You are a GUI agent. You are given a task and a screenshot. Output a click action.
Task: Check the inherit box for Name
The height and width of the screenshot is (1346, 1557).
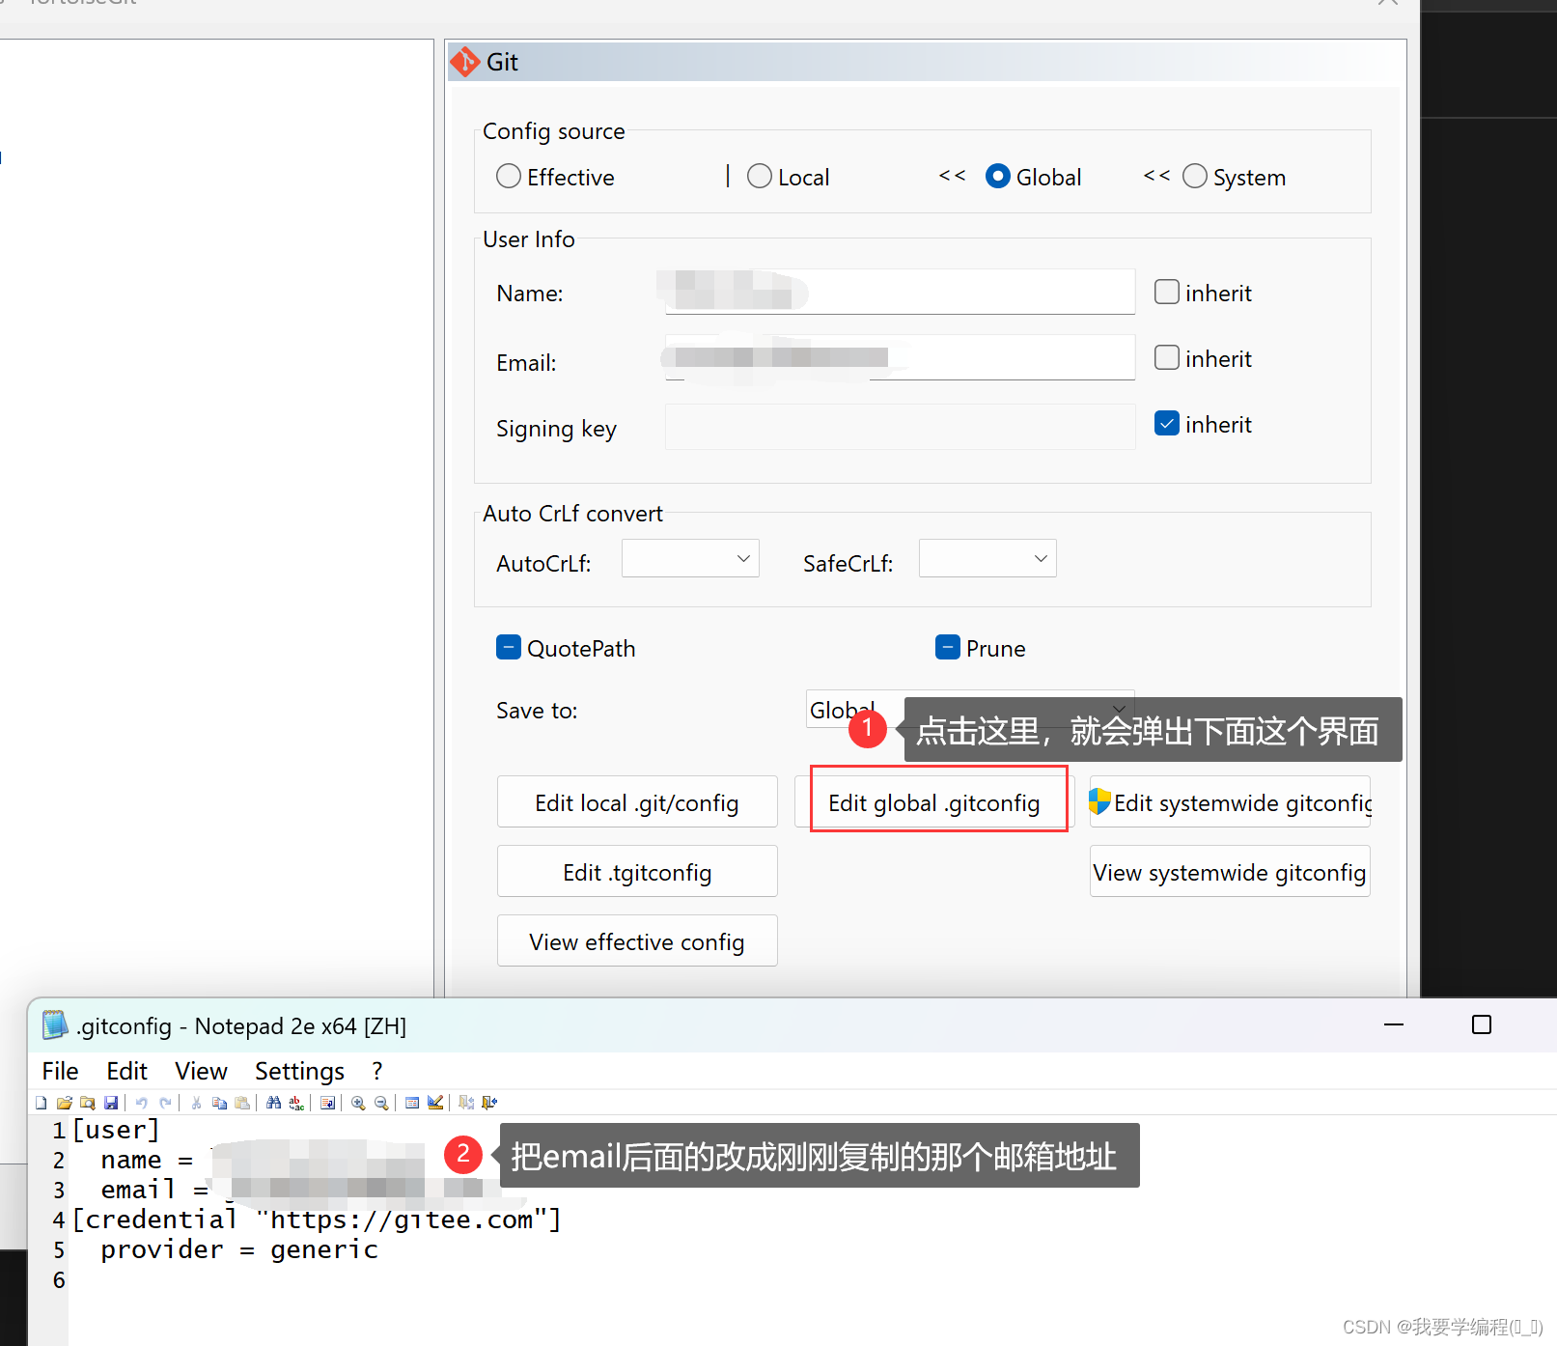coord(1167,292)
